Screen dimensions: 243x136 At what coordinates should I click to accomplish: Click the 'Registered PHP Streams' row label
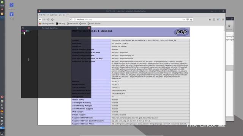click(83, 118)
